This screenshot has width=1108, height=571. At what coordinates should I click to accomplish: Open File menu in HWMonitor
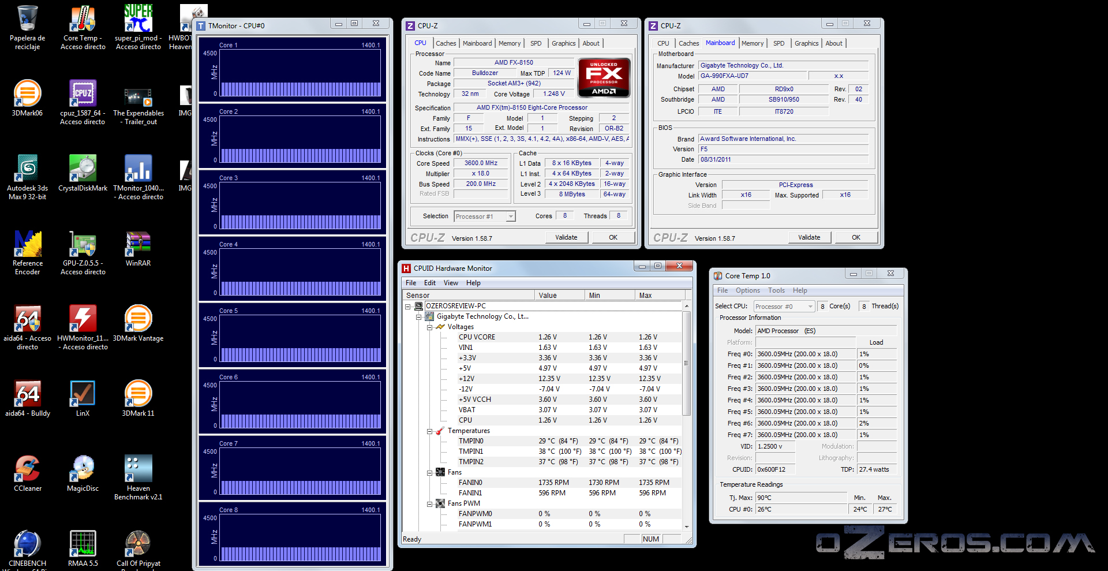click(411, 283)
